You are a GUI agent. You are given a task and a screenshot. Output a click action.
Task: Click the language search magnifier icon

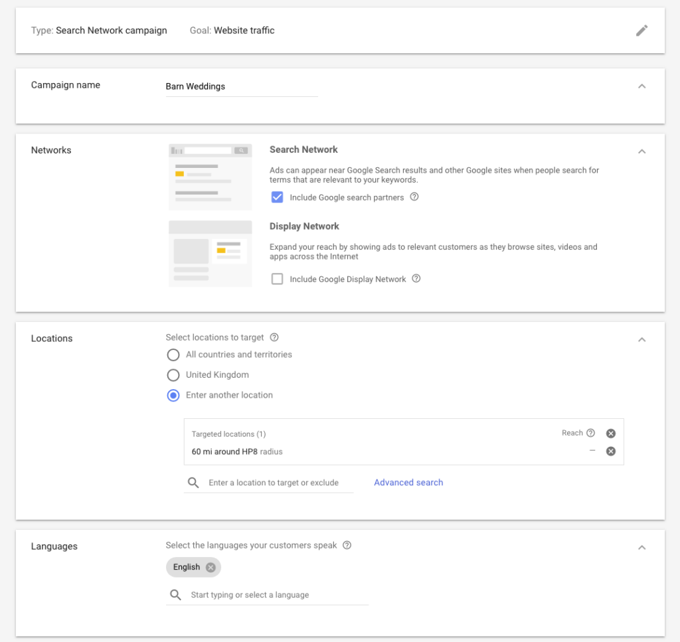coord(175,595)
